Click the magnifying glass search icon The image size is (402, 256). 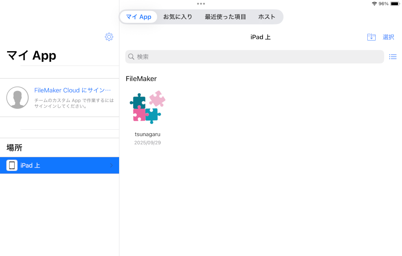pos(131,57)
